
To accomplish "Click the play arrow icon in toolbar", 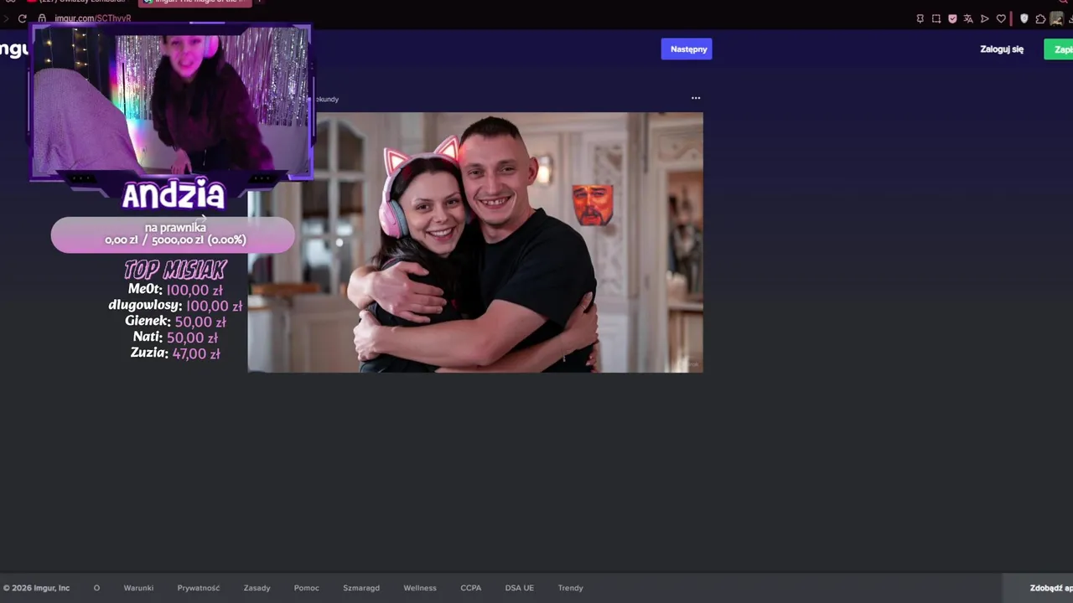I will coord(984,18).
